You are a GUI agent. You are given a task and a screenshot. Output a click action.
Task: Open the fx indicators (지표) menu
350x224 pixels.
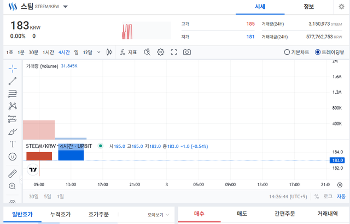[129, 52]
